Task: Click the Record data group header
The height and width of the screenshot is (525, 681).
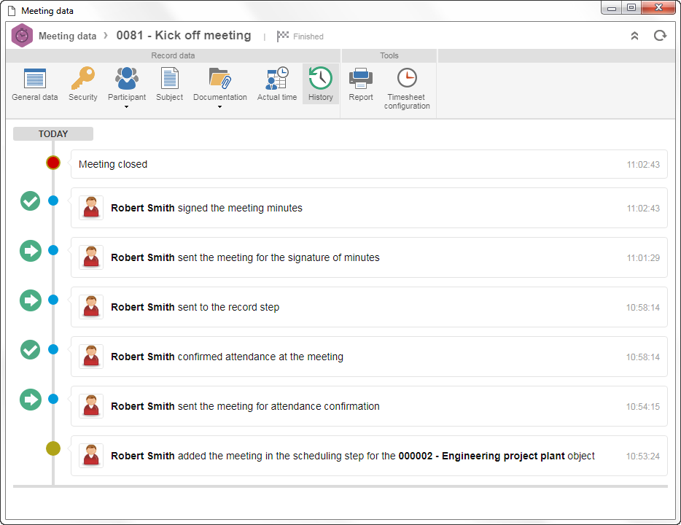Action: tap(173, 55)
